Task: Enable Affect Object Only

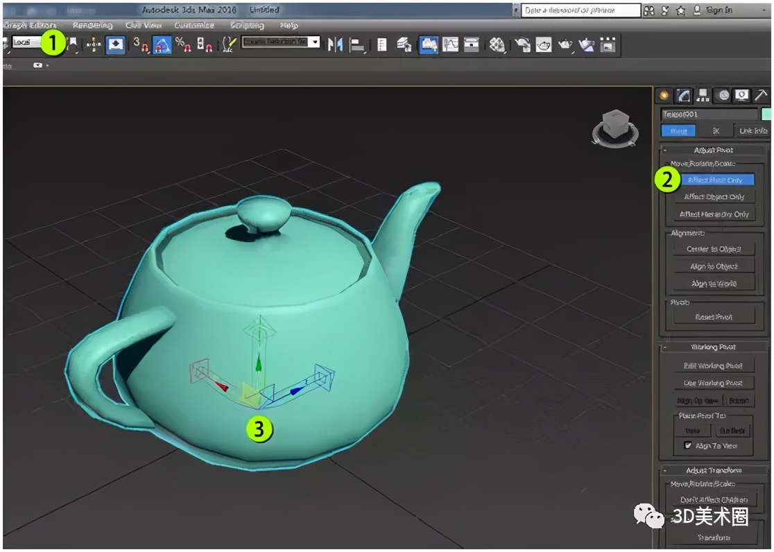Action: [x=714, y=196]
